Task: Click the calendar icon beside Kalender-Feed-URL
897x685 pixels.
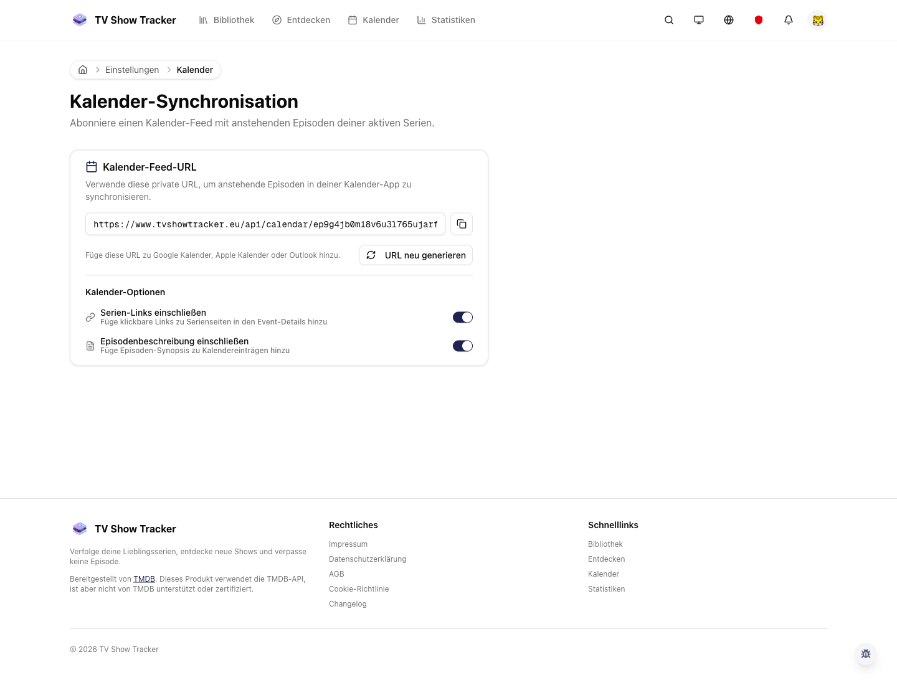Action: click(x=92, y=167)
